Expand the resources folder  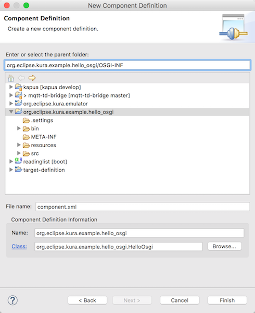coord(19,145)
